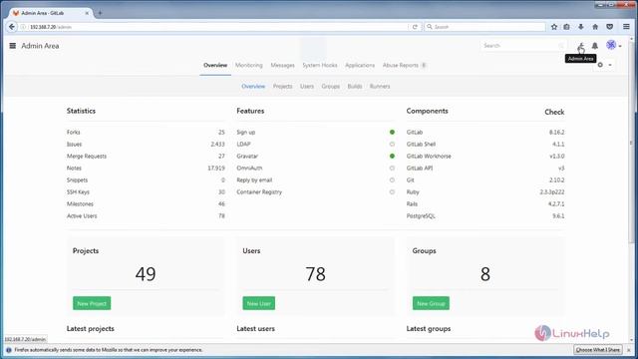Click the site information icon in the address bar
The image size is (638, 359).
pos(23,27)
